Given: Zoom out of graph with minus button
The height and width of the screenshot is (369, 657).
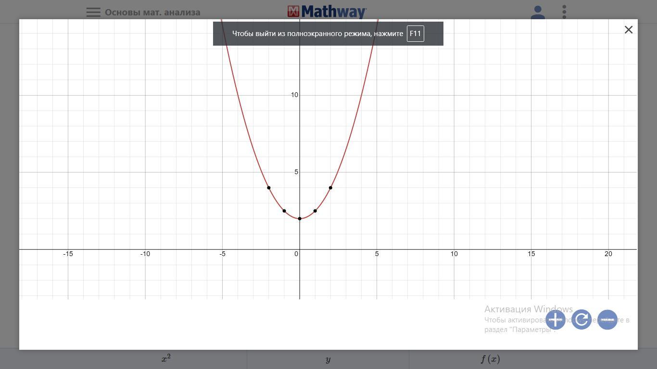Looking at the screenshot, I should tap(607, 320).
